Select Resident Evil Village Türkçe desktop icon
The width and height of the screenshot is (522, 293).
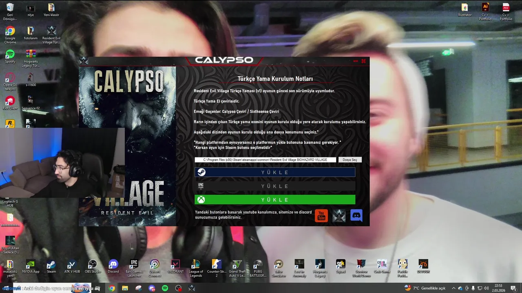[x=51, y=35]
